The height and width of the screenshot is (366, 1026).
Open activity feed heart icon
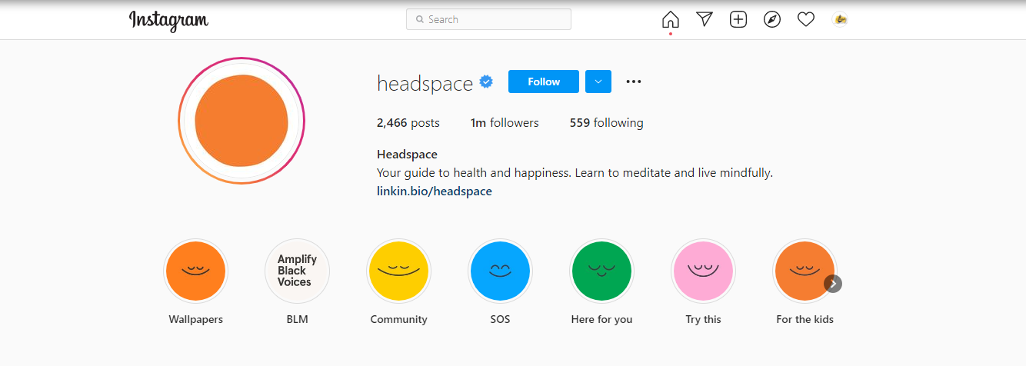(x=806, y=20)
